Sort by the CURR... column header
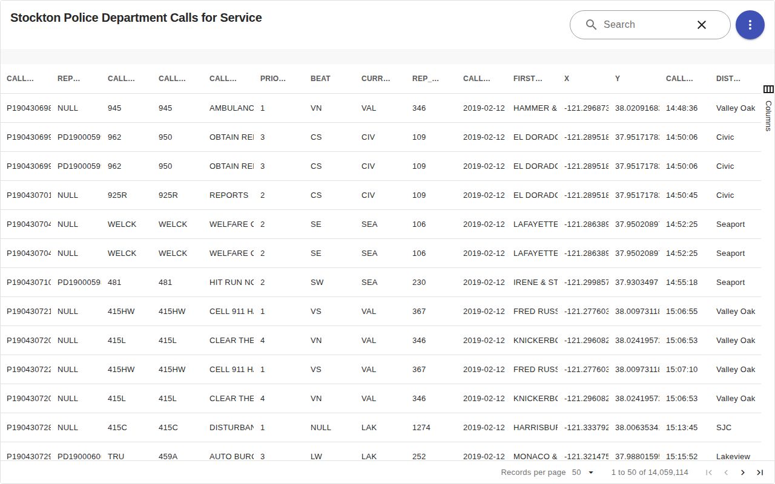 pos(376,79)
